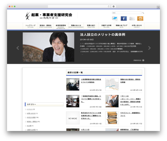Open the article link above 2015年 8月 31日
Image resolution: width=167 pixels, height=141 pixels.
(x=130, y=81)
